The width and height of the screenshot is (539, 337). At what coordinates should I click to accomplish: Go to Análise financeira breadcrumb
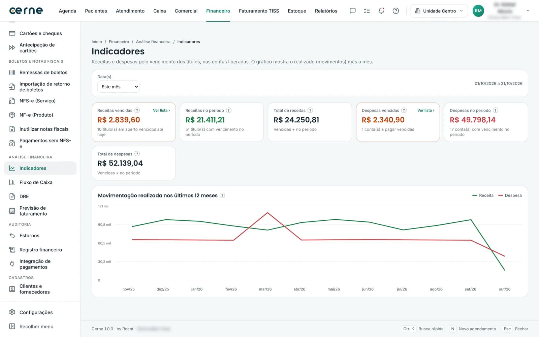point(153,42)
